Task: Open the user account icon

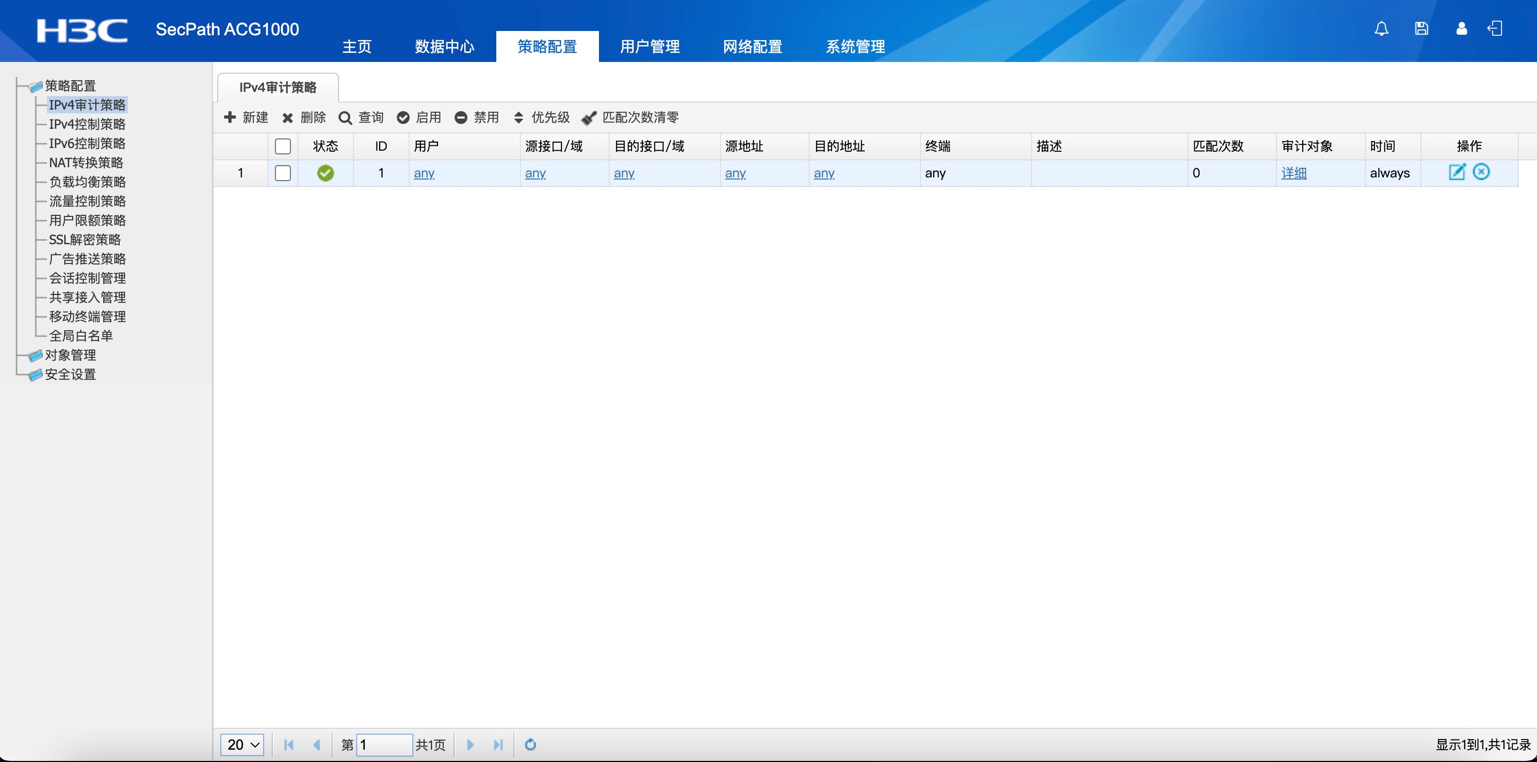Action: tap(1461, 29)
